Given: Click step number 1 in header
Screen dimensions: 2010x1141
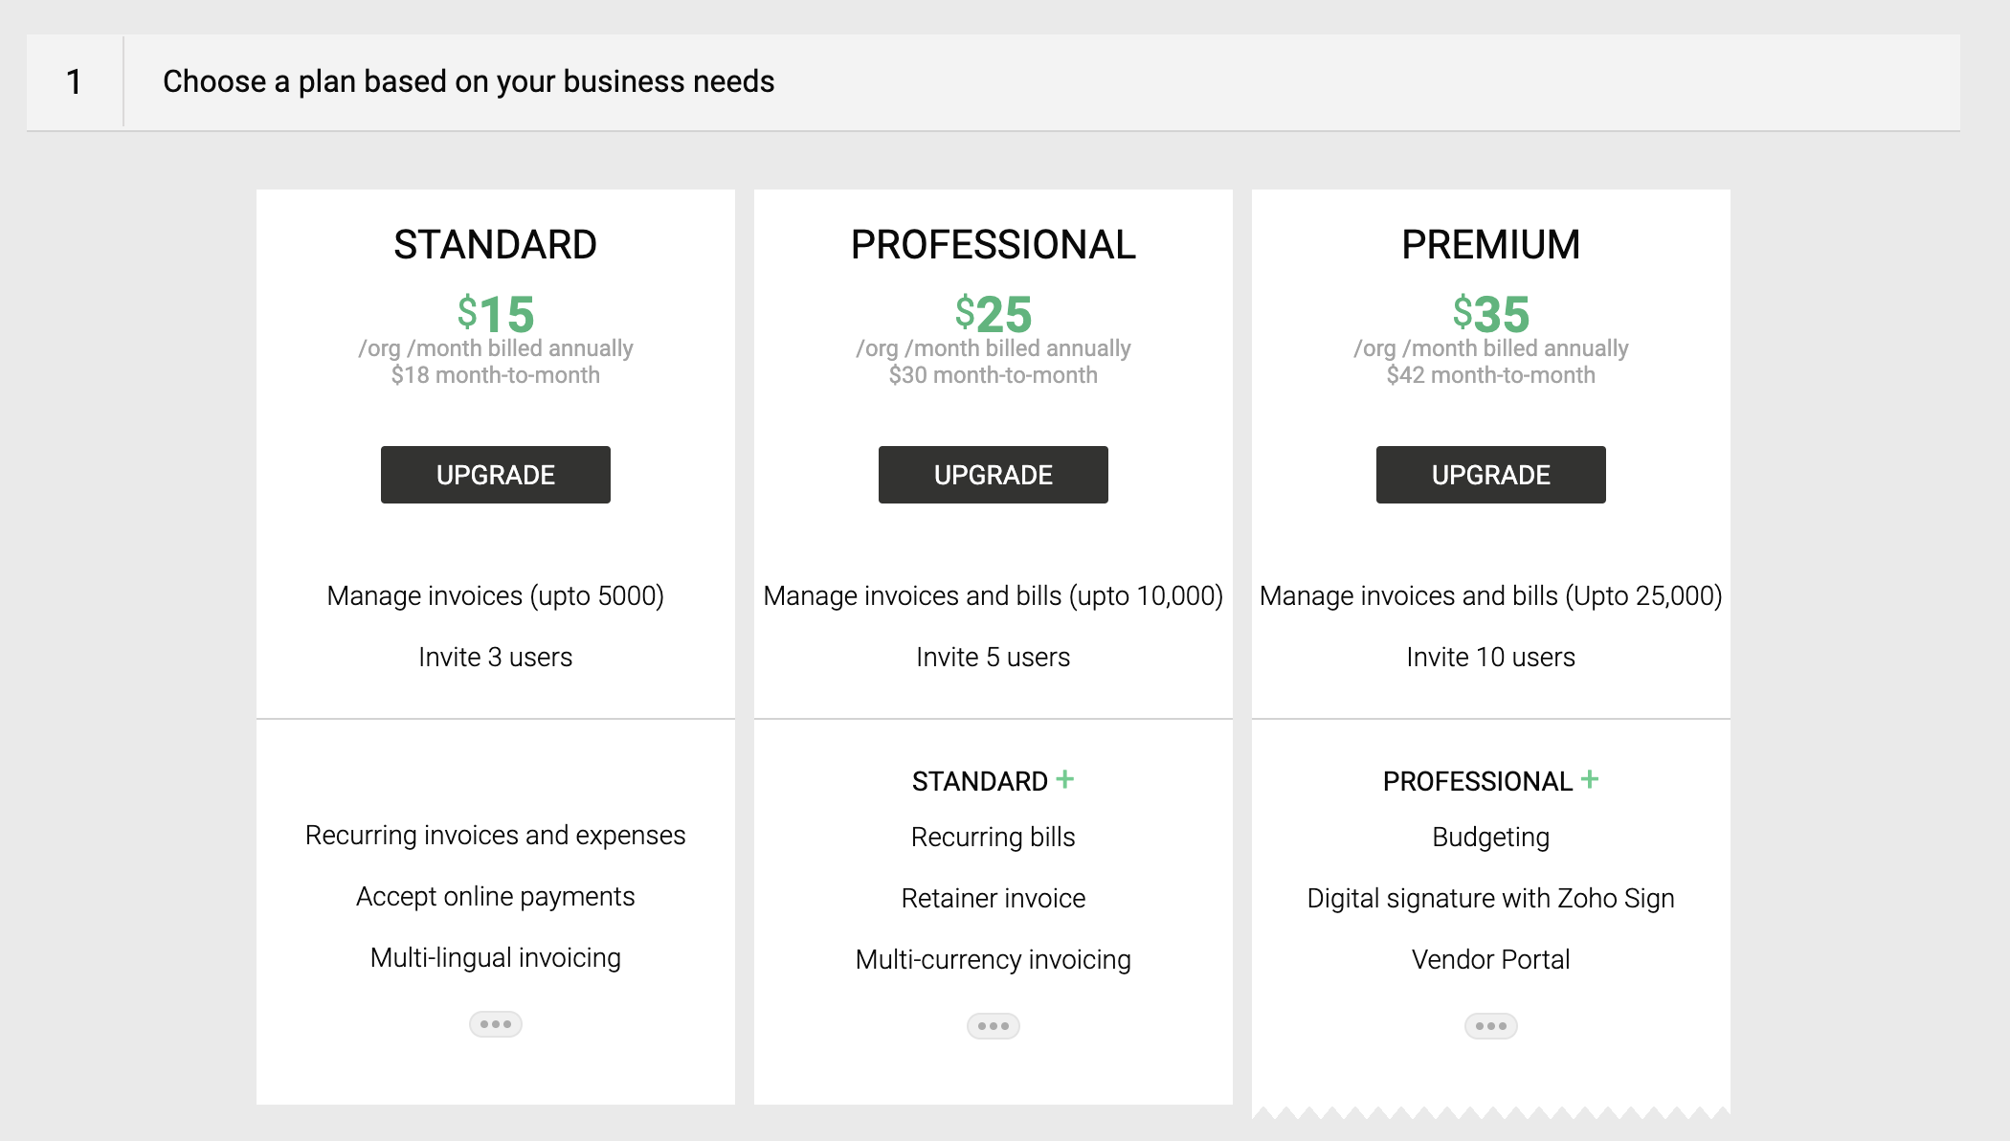Looking at the screenshot, I should [74, 82].
